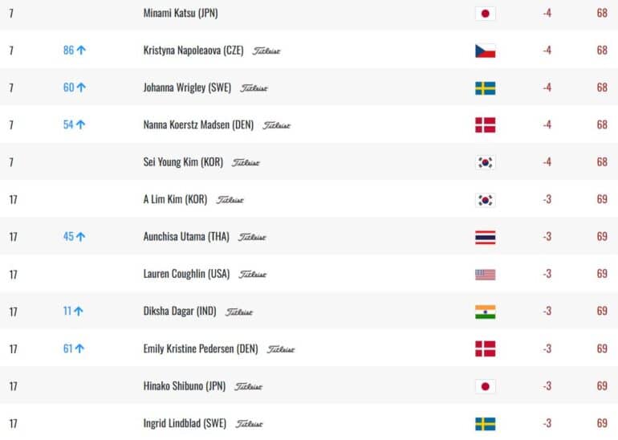Select Ingrid Lindblad (SWE) player name
The height and width of the screenshot is (440, 618).
[185, 423]
